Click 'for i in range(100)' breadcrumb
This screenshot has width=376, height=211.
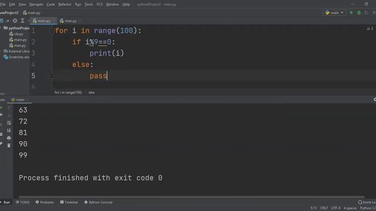point(68,93)
